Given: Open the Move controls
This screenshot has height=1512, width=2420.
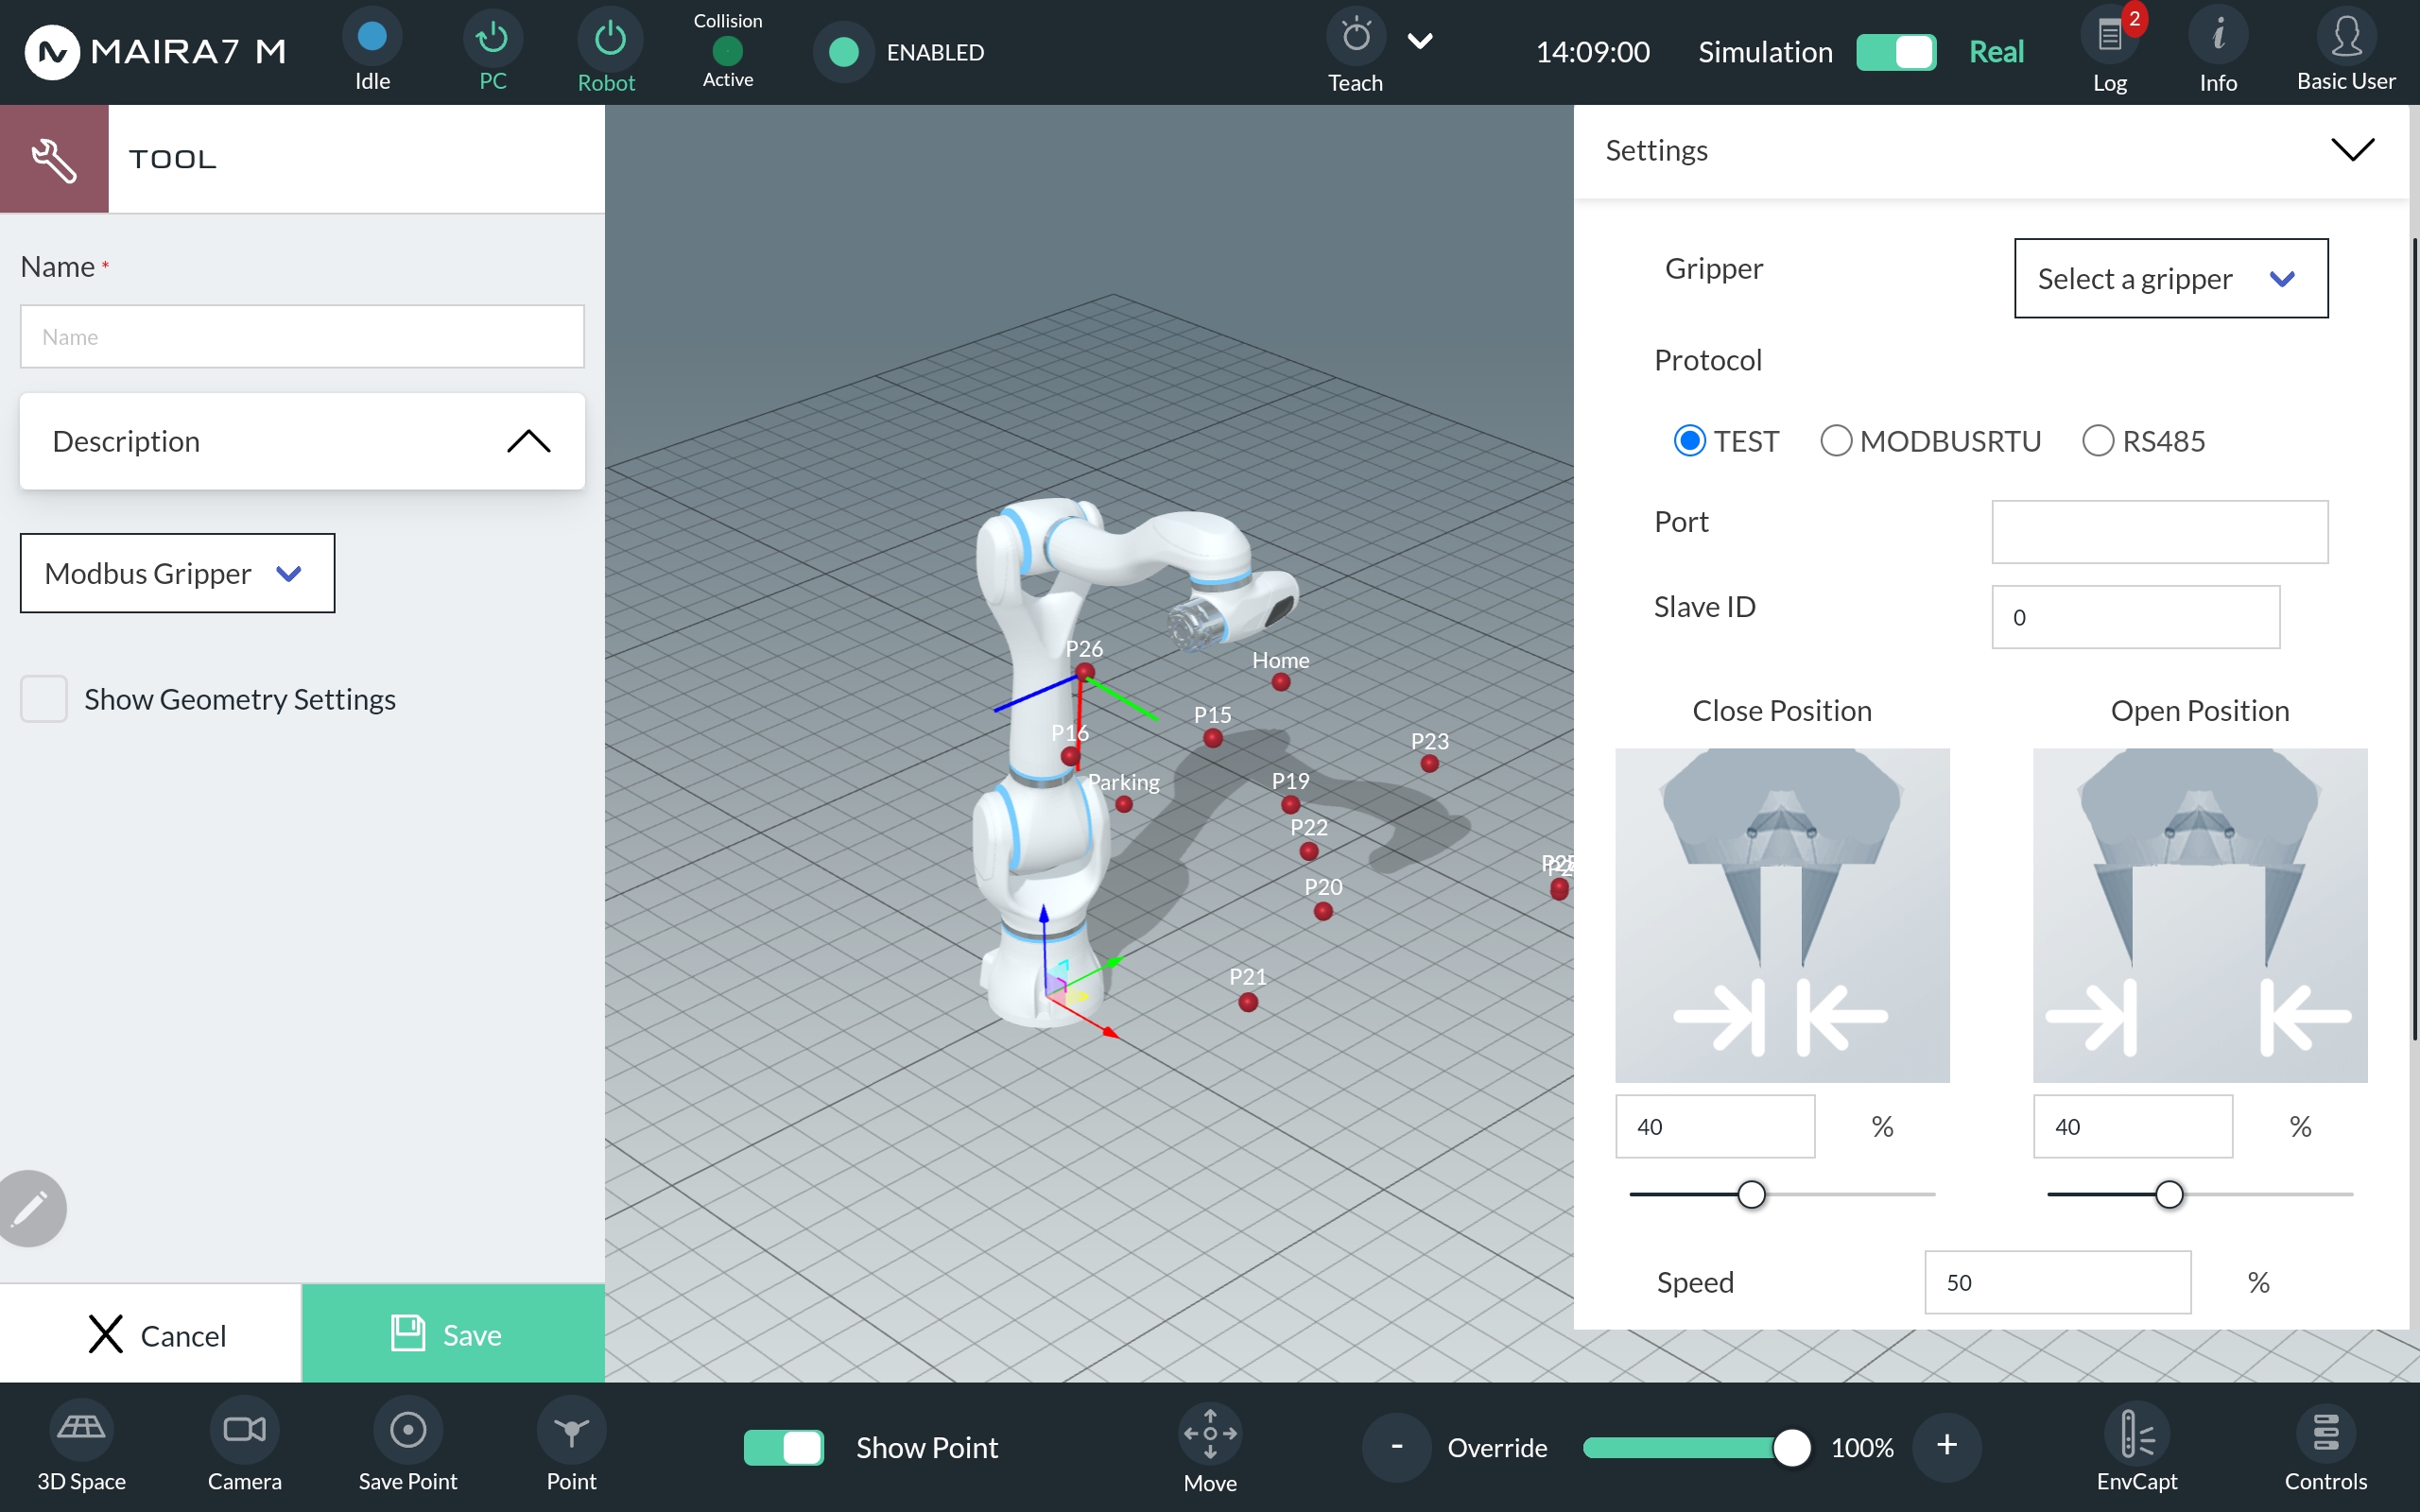Looking at the screenshot, I should pos(1210,1434).
